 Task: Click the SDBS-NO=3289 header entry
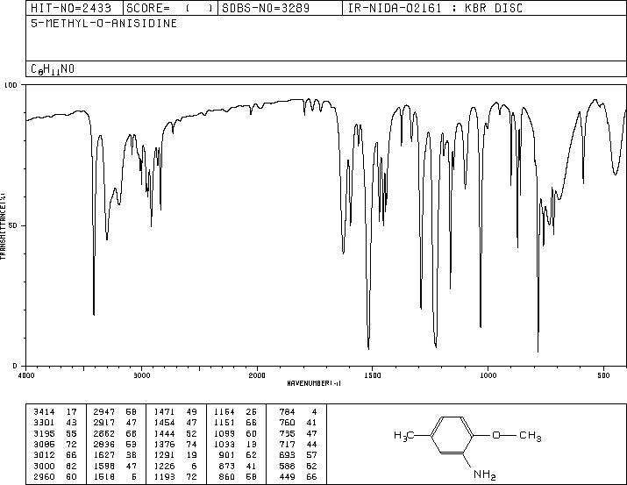(266, 8)
